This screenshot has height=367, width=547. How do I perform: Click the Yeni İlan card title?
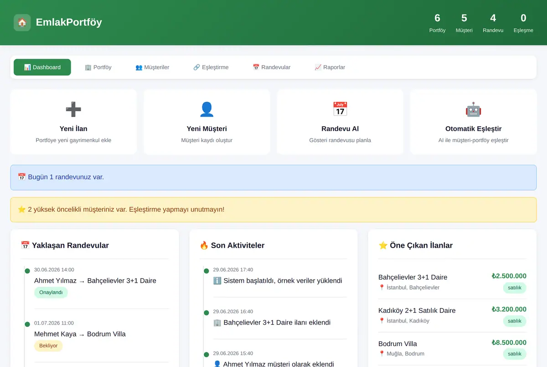[x=73, y=128]
